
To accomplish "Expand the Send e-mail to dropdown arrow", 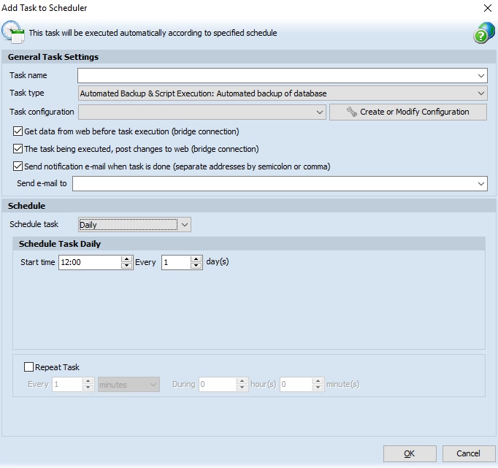I will click(x=481, y=183).
